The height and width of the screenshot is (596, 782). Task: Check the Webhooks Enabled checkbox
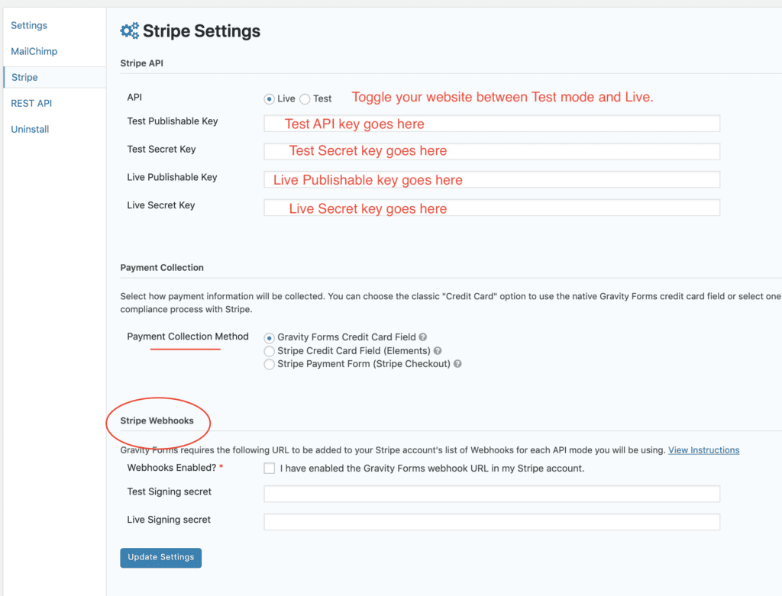point(270,469)
